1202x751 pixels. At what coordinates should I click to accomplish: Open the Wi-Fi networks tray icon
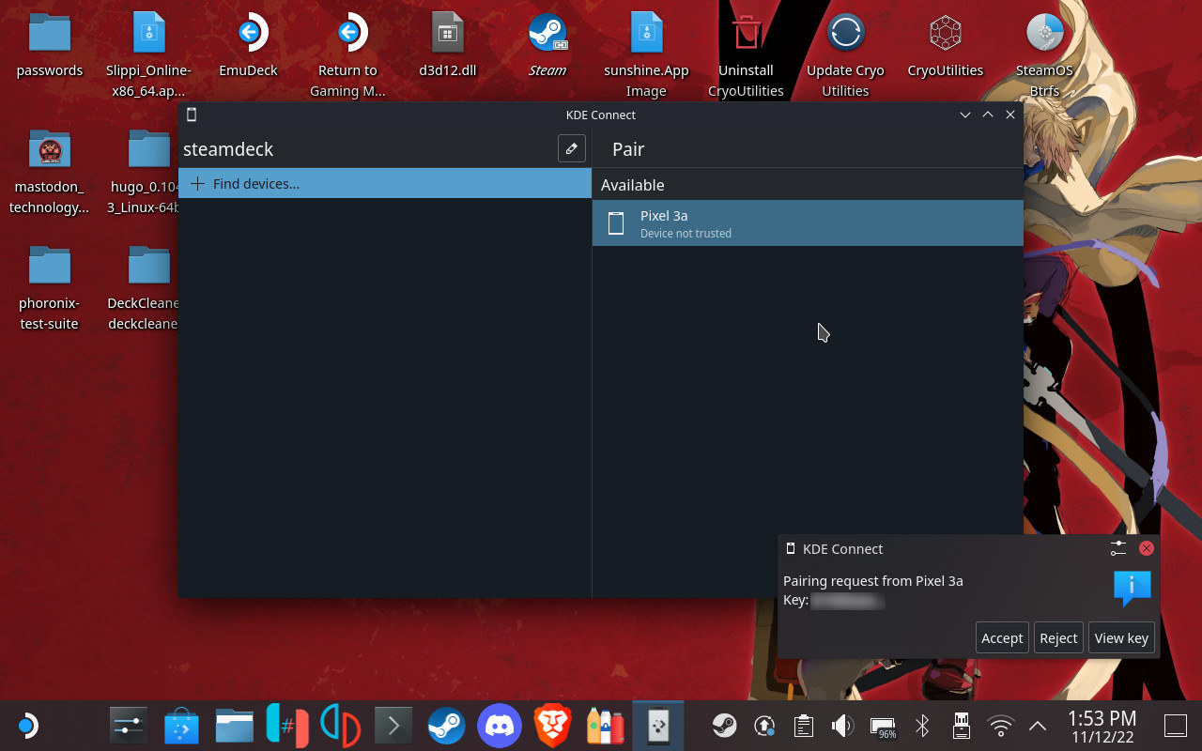click(x=1001, y=726)
